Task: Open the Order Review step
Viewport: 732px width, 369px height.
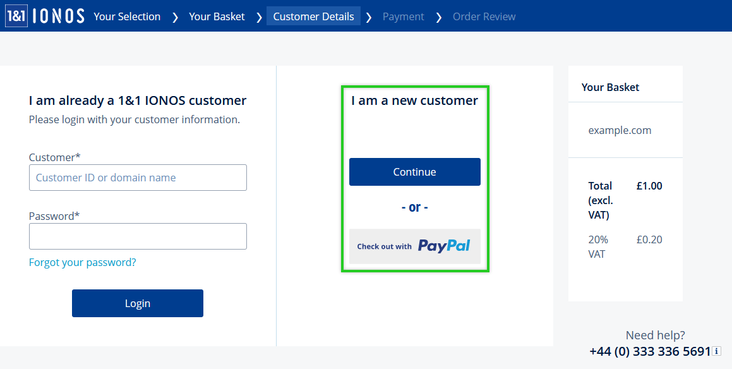Action: click(484, 16)
